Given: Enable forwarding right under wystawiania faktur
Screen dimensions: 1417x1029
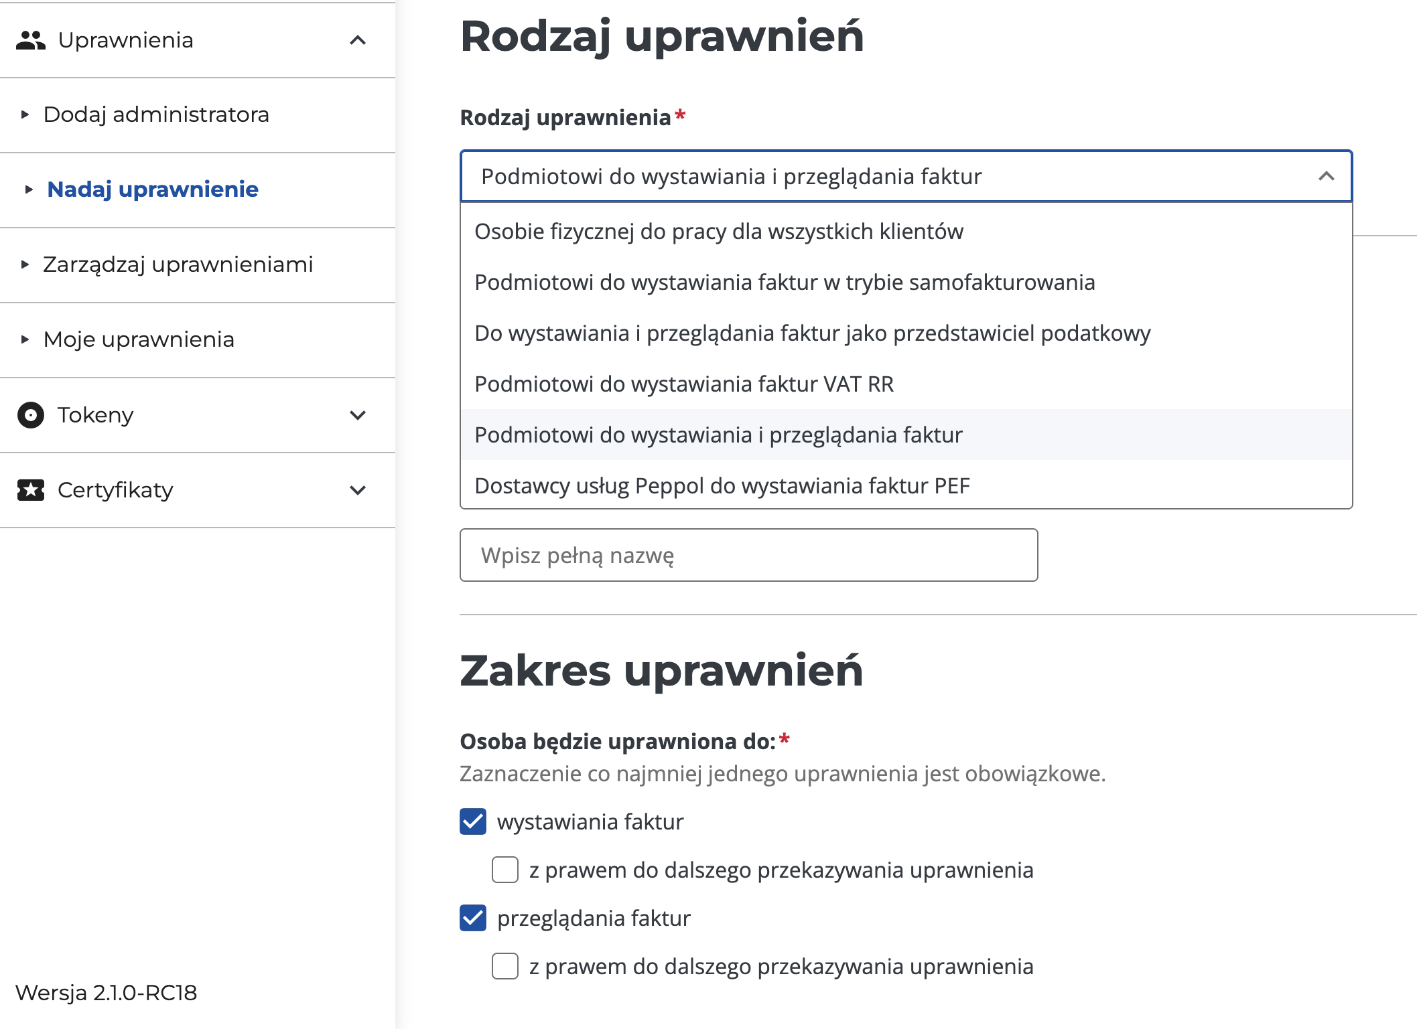Looking at the screenshot, I should pyautogui.click(x=505, y=870).
